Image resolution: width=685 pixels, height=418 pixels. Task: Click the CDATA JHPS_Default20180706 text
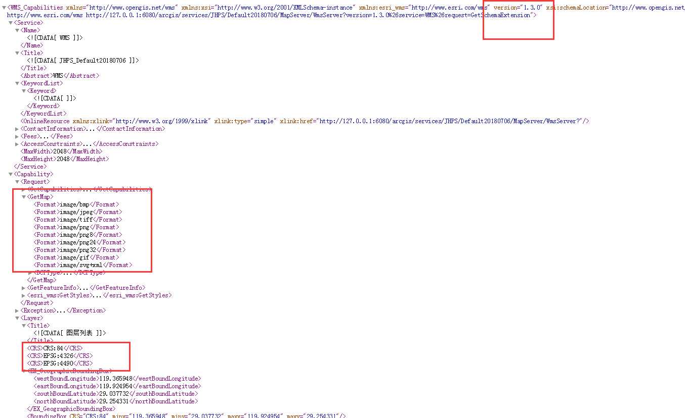tap(83, 61)
